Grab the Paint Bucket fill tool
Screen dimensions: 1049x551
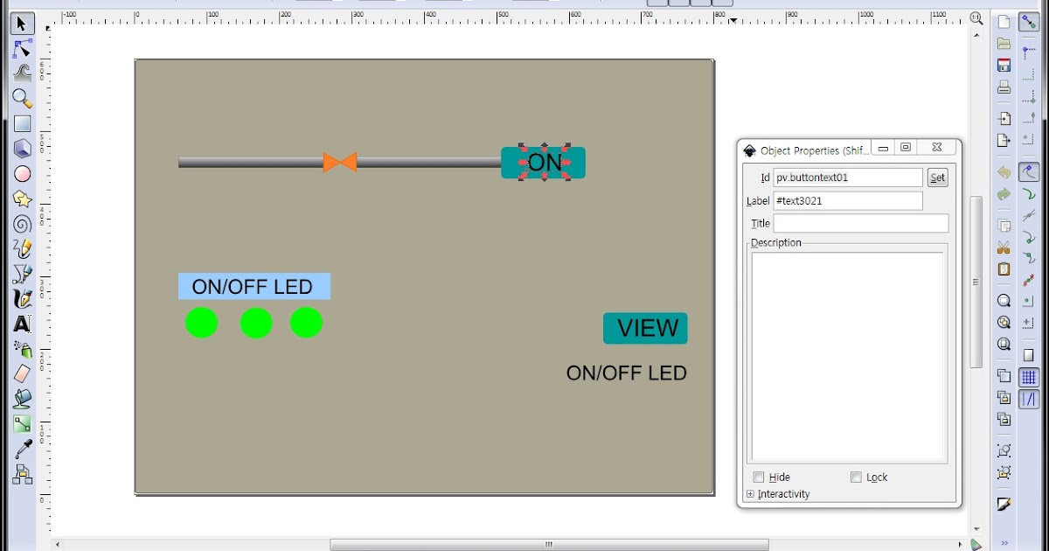22,396
